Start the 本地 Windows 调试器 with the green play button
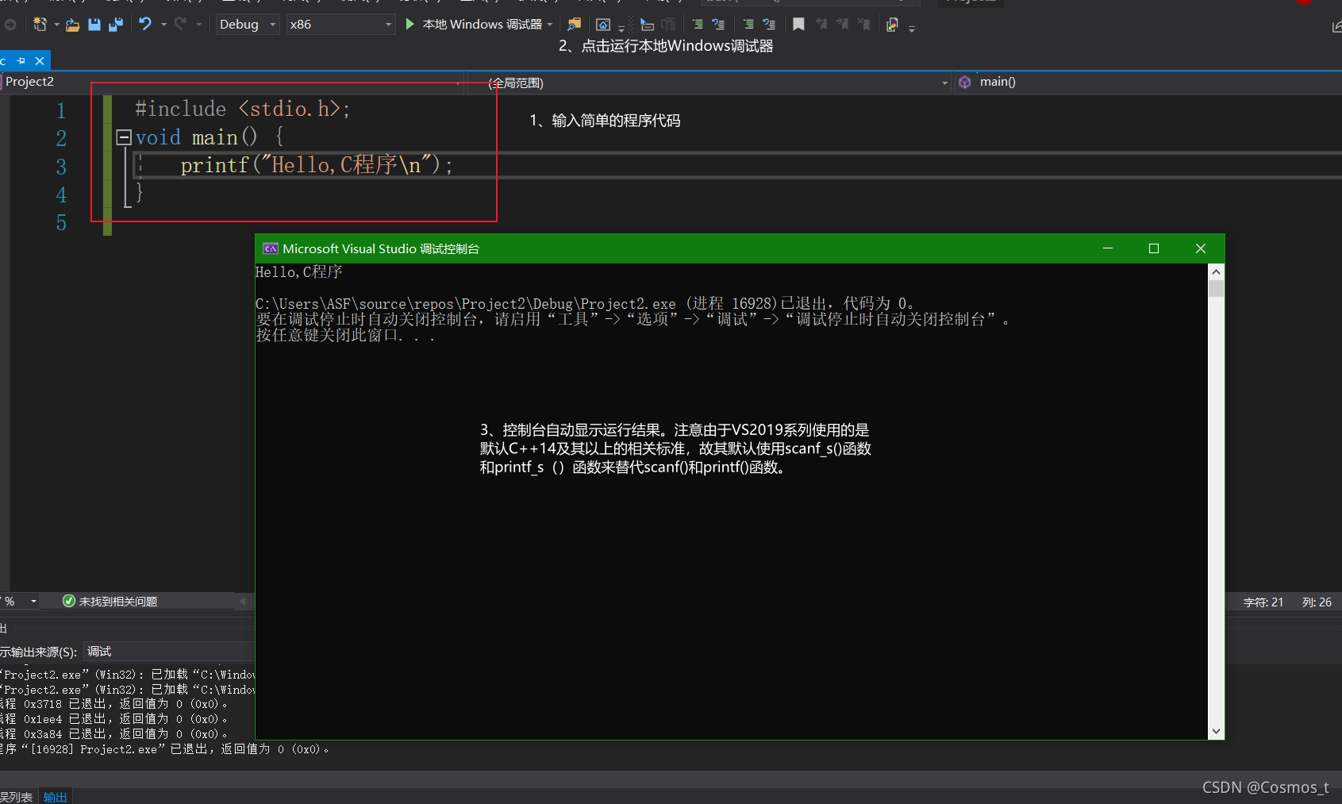Viewport: 1342px width, 804px height. 410,25
